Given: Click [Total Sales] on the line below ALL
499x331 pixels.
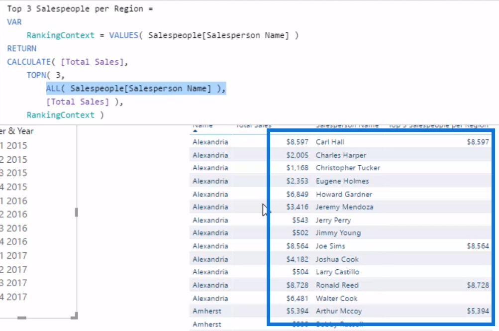Looking at the screenshot, I should click(78, 102).
